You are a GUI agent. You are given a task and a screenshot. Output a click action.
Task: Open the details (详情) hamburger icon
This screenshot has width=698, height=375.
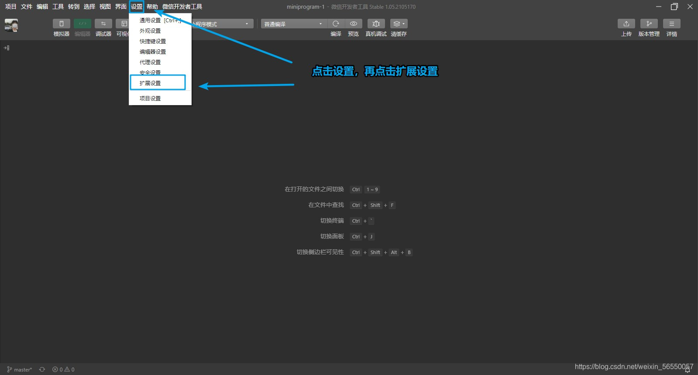pyautogui.click(x=672, y=24)
